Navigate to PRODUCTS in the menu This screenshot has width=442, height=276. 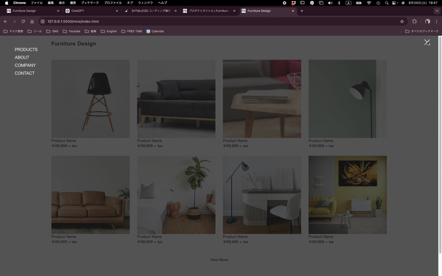click(26, 49)
